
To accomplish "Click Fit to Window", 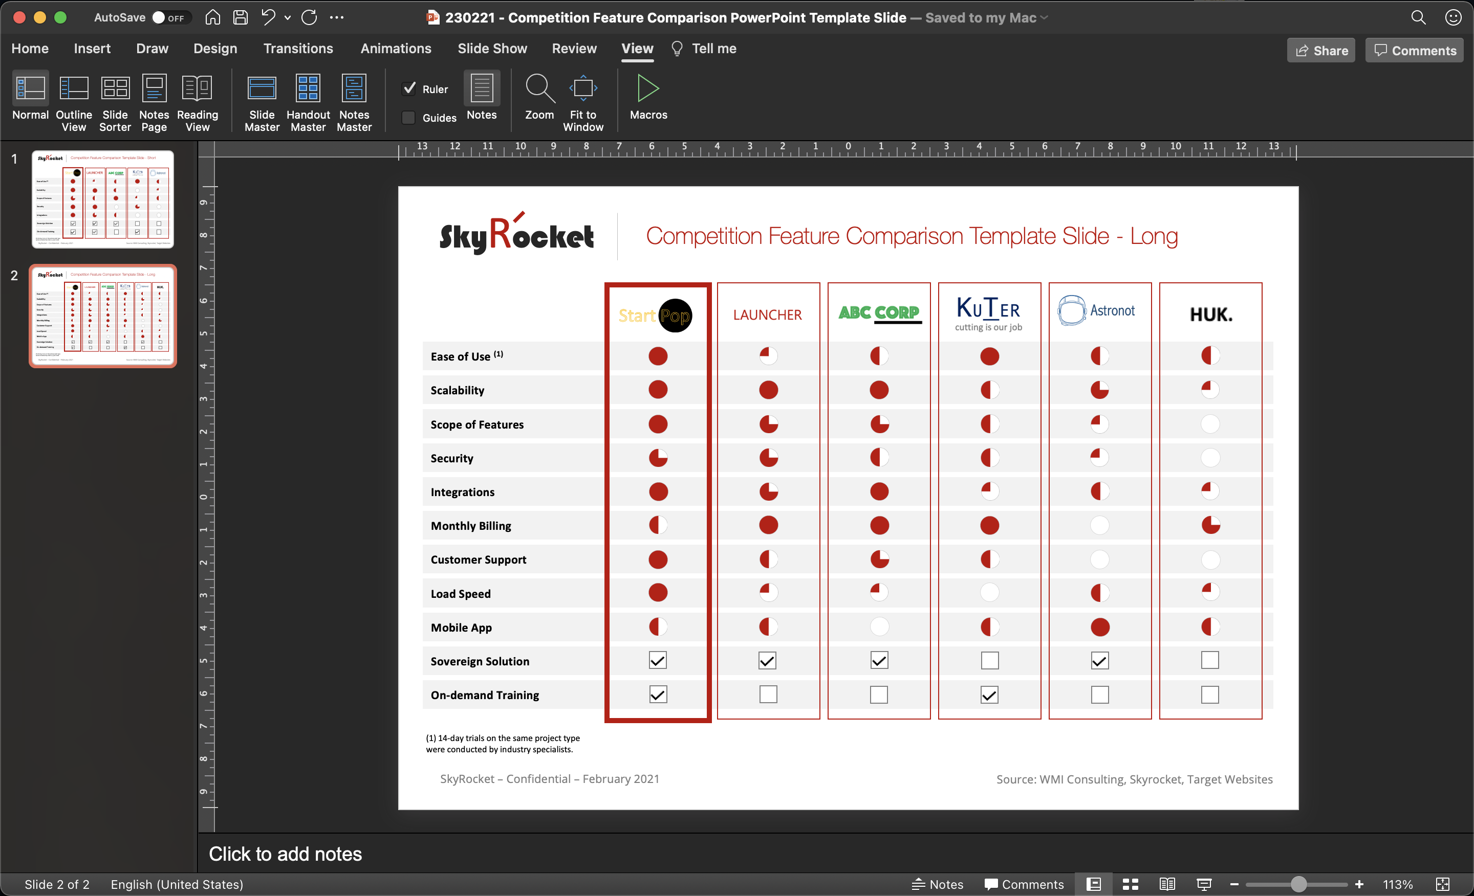I will click(582, 102).
